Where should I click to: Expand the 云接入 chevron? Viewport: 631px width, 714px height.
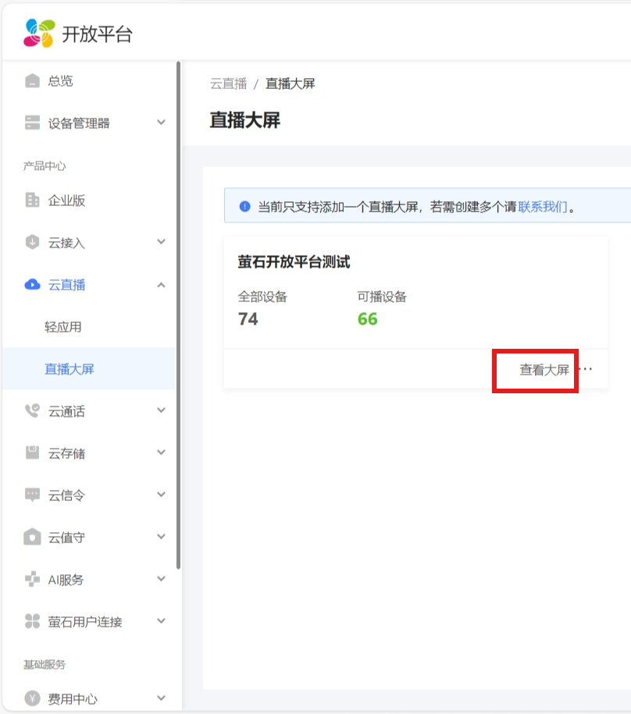[162, 242]
